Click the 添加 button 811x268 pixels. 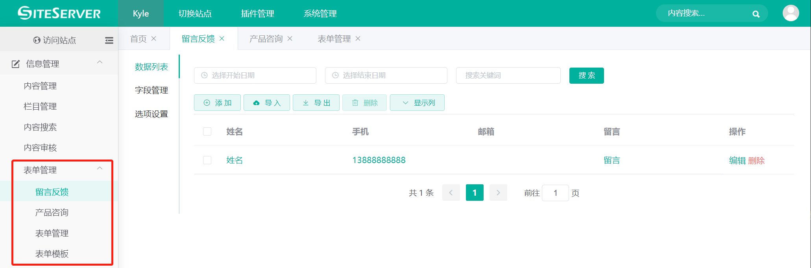(218, 103)
